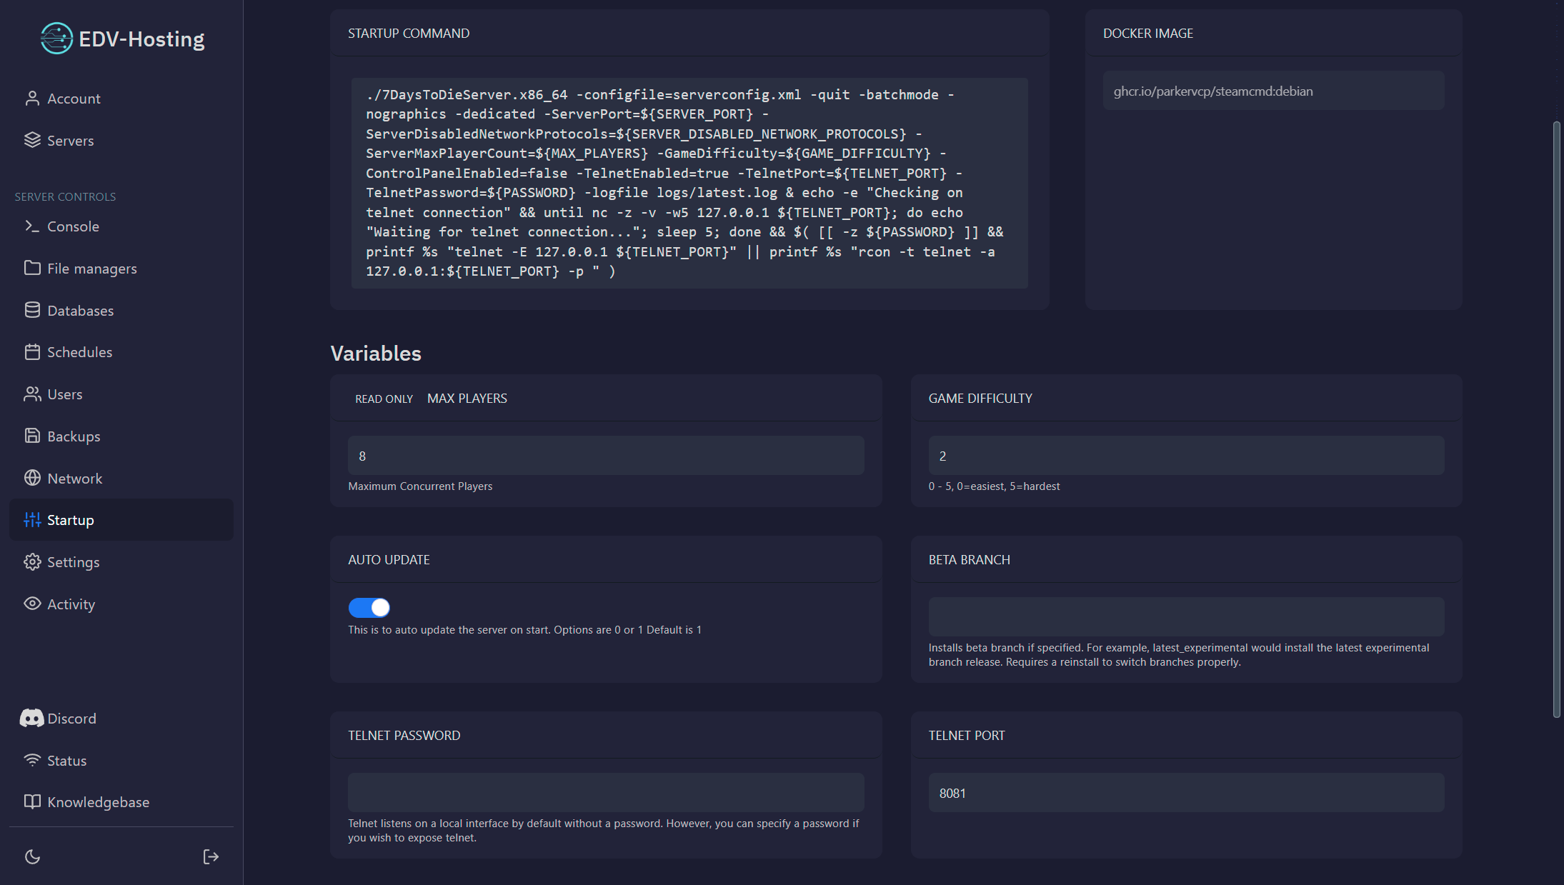The image size is (1564, 885).
Task: Open the File managers page
Action: click(x=121, y=268)
